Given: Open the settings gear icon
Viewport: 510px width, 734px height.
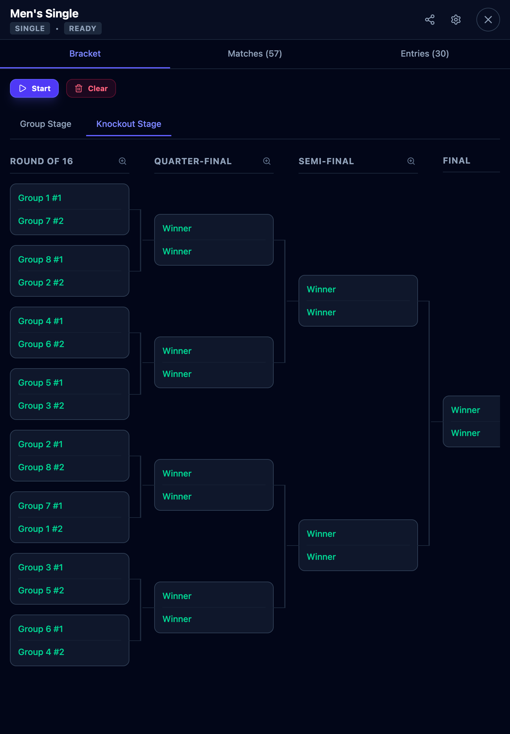Looking at the screenshot, I should pyautogui.click(x=455, y=20).
